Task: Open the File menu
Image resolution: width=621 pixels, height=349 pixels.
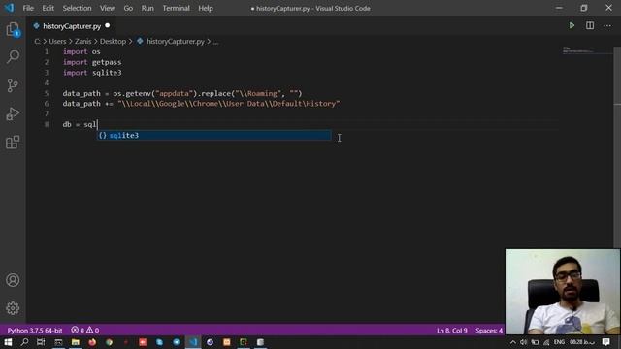Action: click(28, 8)
